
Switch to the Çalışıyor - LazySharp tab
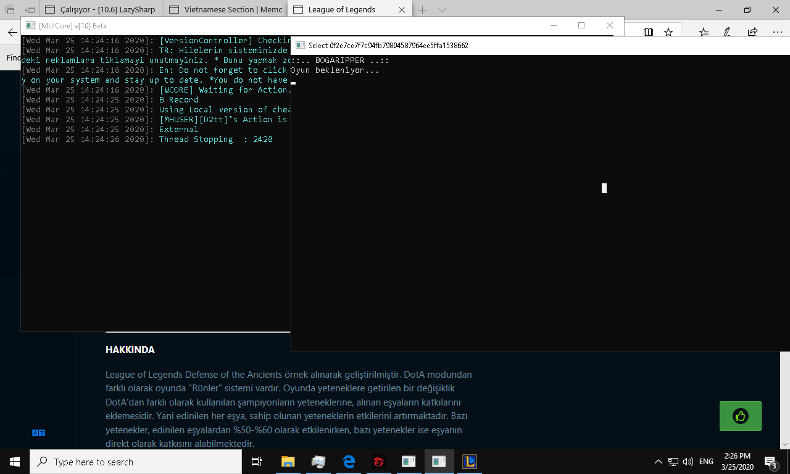pos(102,10)
